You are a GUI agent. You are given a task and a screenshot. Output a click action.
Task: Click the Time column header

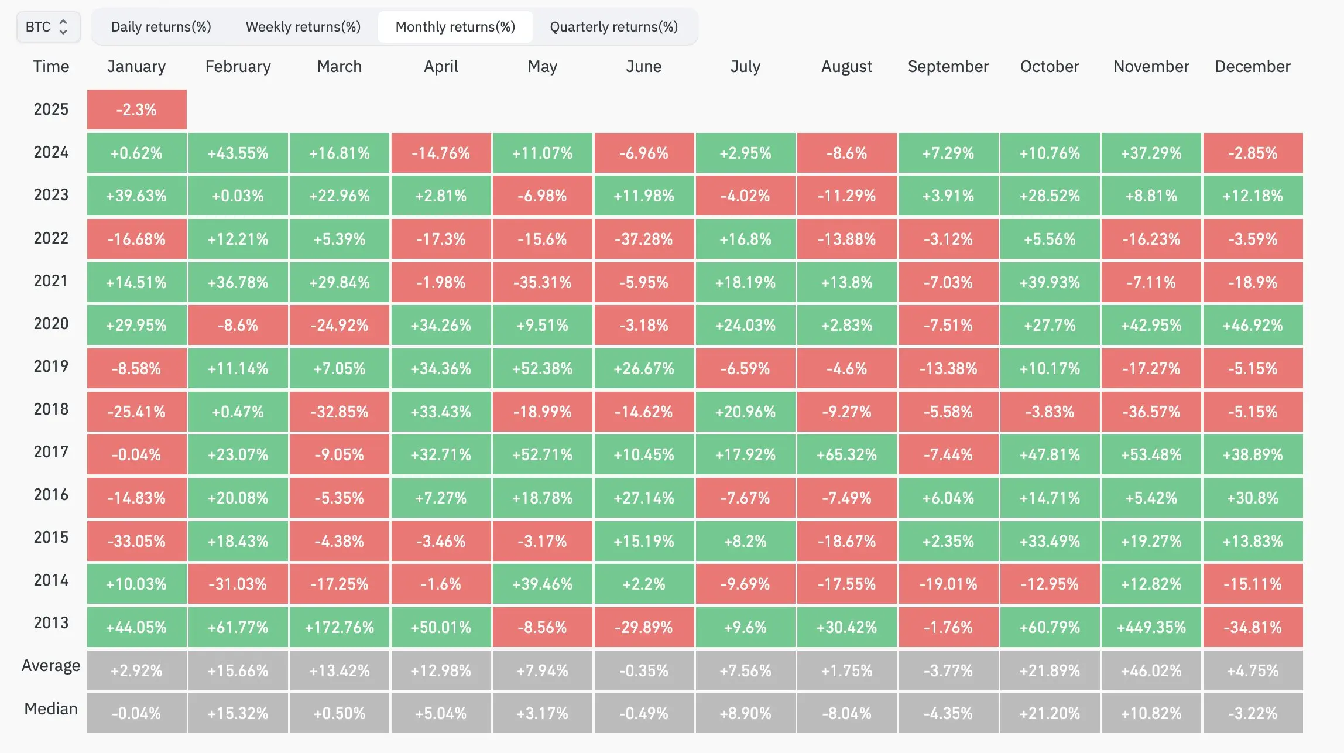click(51, 67)
